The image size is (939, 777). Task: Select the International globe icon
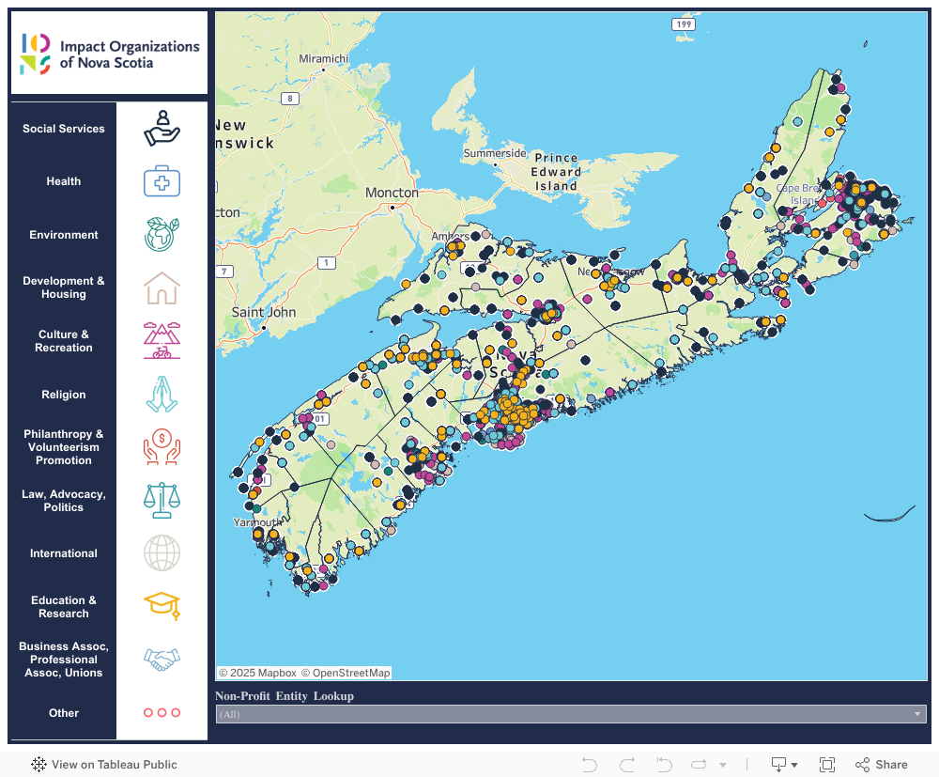[162, 553]
